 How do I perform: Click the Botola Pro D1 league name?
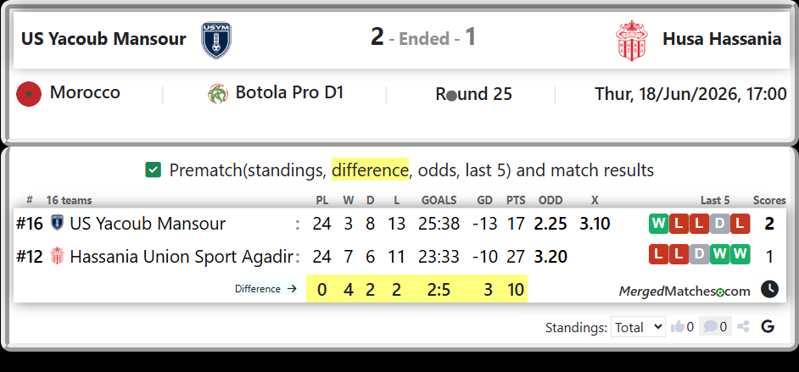click(289, 92)
